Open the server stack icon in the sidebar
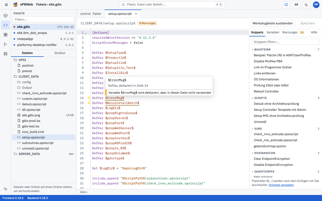Image resolution: width=322 pixels, height=201 pixels. 6,54
